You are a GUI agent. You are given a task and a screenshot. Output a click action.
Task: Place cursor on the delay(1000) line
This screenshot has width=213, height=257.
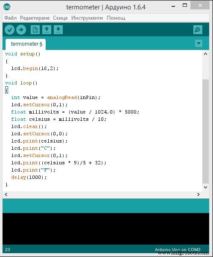(x=29, y=177)
